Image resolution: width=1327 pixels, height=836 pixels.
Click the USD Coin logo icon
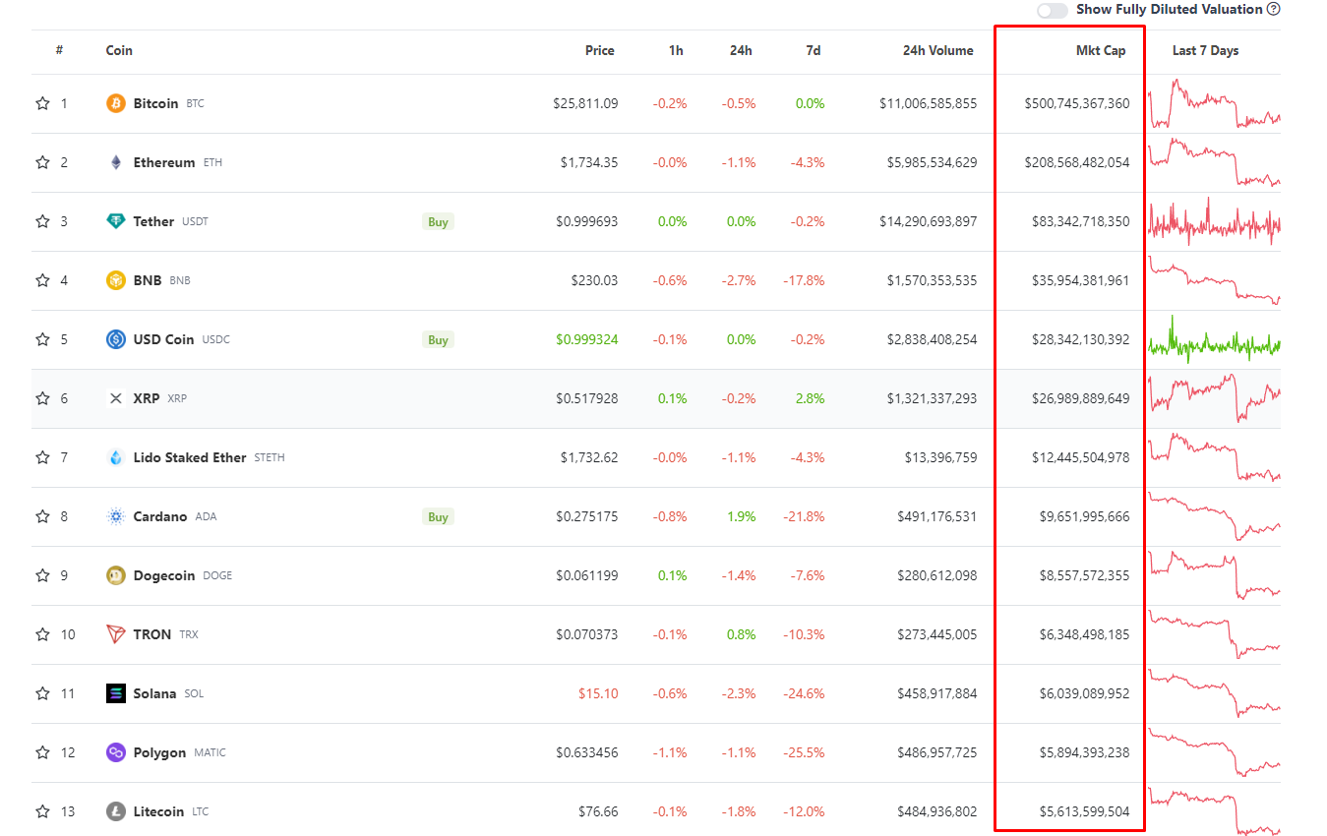point(115,338)
